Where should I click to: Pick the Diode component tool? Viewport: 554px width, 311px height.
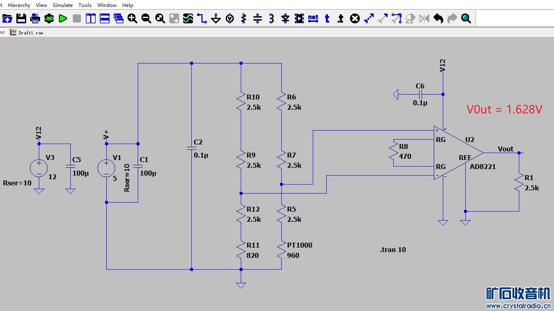(x=285, y=18)
